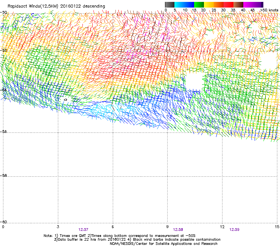Click the small black island outline marker
This screenshot has height=246, width=280.
pyautogui.click(x=65, y=100)
